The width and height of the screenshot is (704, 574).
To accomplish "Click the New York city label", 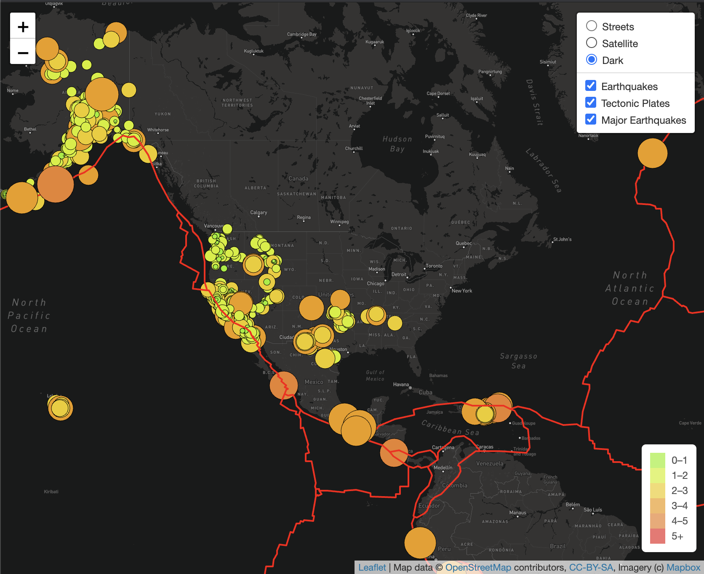I will [x=462, y=291].
